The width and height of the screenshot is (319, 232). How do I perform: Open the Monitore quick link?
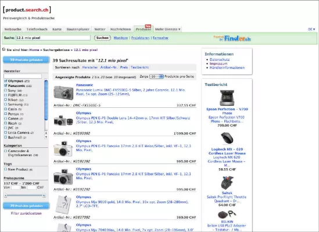coord(121,38)
